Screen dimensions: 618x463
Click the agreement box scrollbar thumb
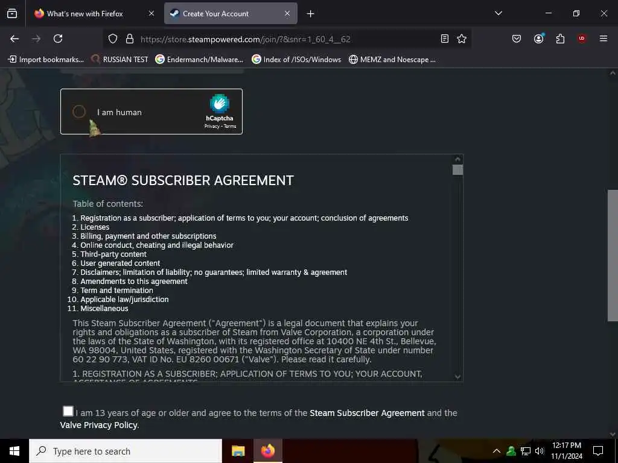coord(457,169)
